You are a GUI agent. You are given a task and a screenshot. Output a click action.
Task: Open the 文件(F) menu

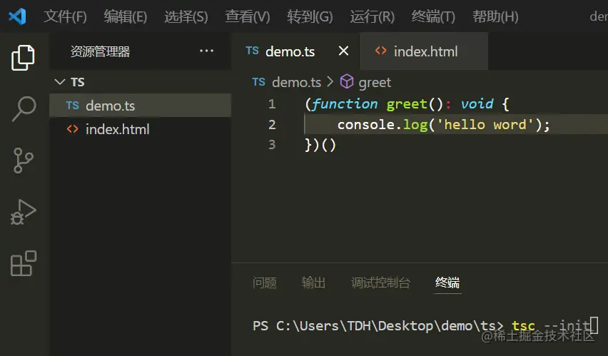(65, 16)
